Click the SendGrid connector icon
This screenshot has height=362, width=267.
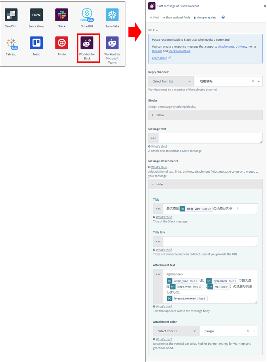11,15
